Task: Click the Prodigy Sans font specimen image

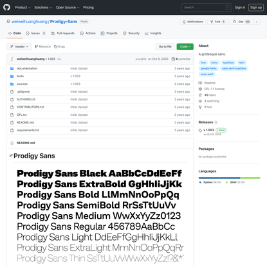Action: pyautogui.click(x=100, y=216)
